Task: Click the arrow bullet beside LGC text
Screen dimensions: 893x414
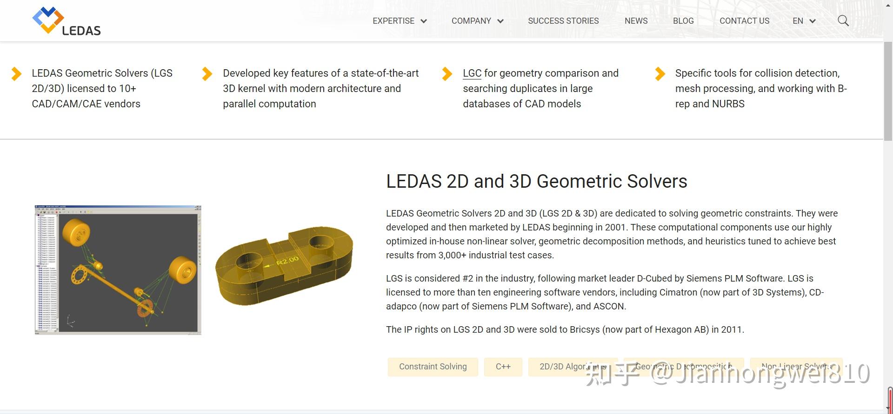Action: coord(447,74)
